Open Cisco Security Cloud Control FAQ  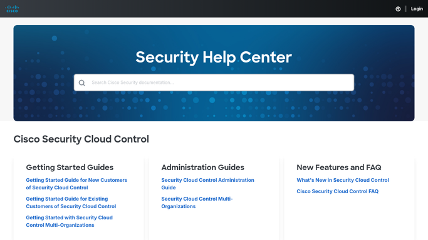(x=337, y=191)
